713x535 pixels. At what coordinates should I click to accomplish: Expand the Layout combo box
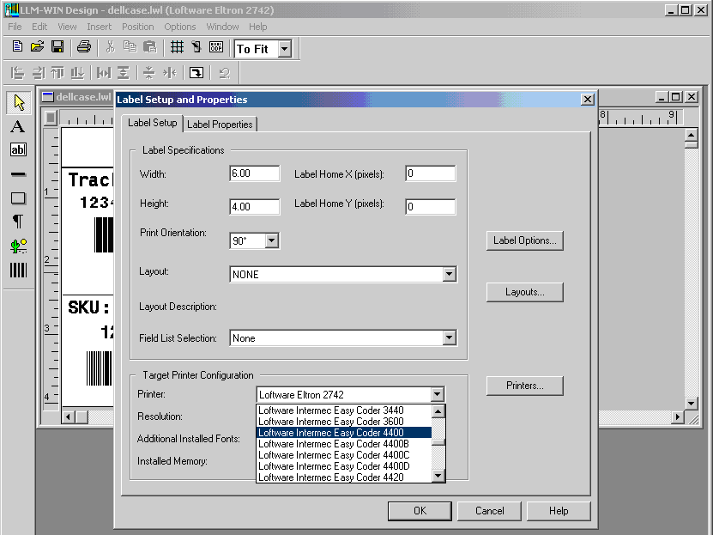point(449,275)
